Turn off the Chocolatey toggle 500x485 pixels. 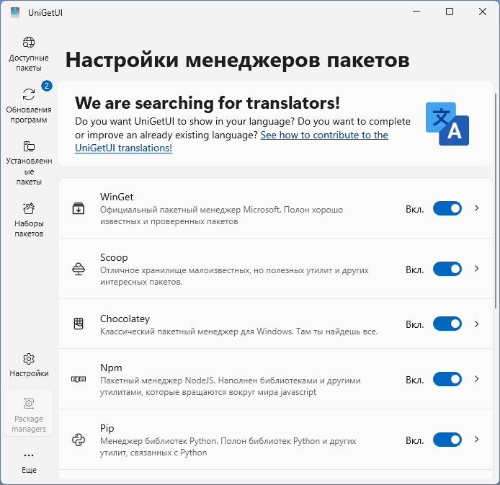[447, 324]
